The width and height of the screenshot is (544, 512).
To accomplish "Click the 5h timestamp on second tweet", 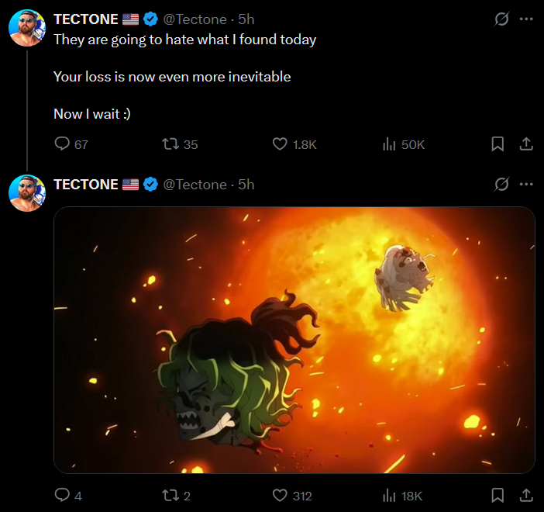I will [246, 184].
